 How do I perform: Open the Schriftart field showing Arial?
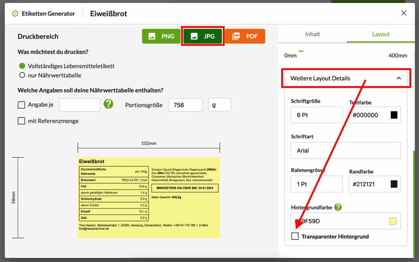point(346,151)
